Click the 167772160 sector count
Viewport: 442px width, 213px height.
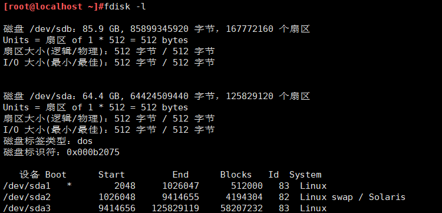pyautogui.click(x=249, y=29)
